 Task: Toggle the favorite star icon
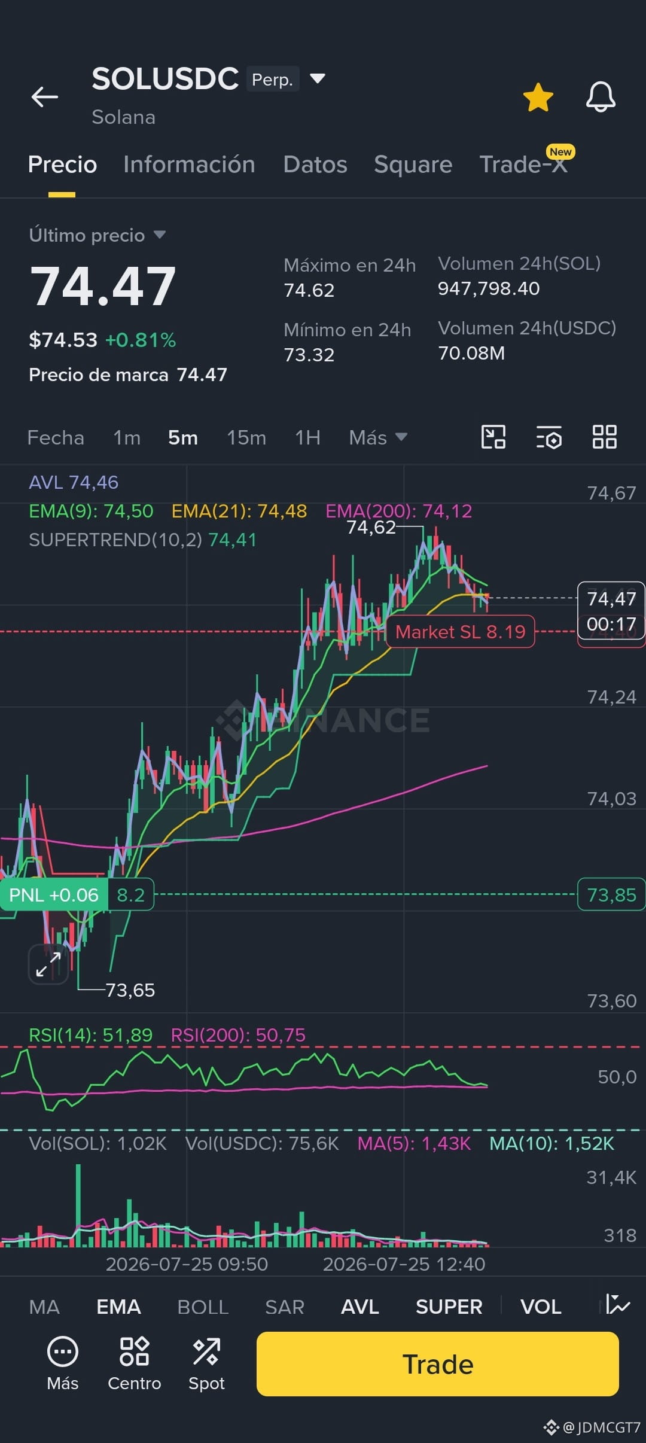538,97
